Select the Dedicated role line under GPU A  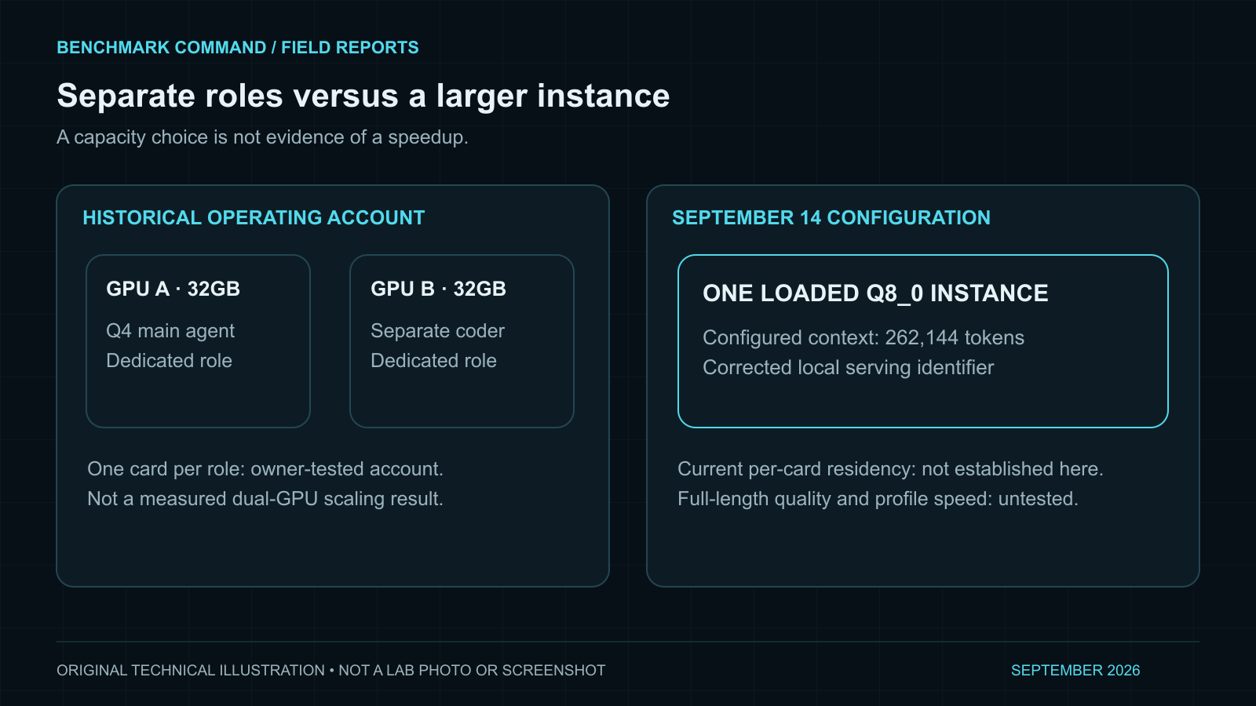169,361
